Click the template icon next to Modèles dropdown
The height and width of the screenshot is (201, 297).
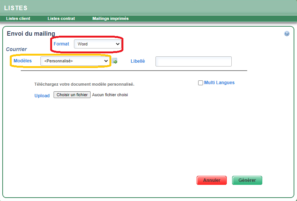point(115,61)
